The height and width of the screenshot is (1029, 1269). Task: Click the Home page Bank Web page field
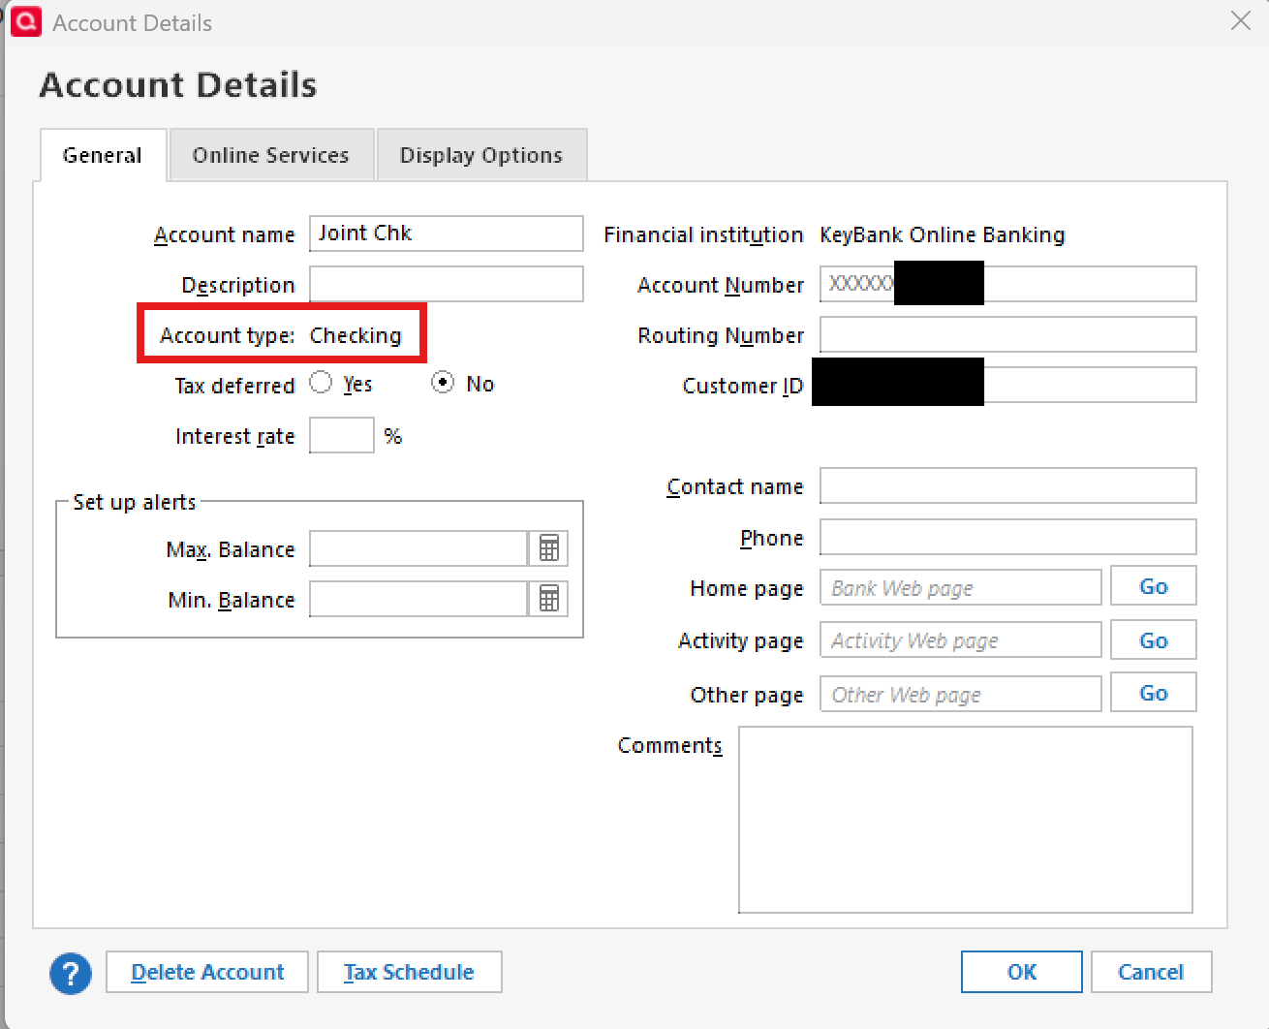pos(961,587)
